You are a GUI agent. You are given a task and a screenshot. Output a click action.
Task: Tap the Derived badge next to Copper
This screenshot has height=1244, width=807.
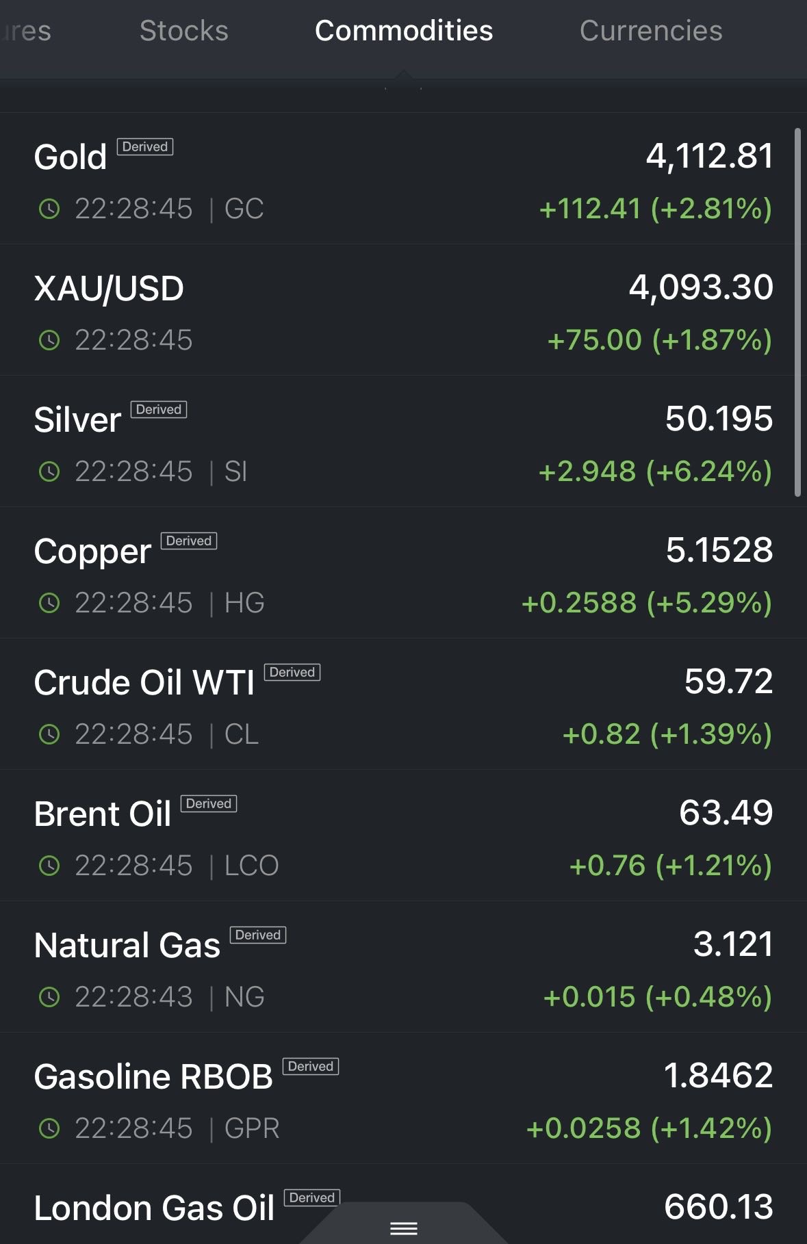(189, 541)
